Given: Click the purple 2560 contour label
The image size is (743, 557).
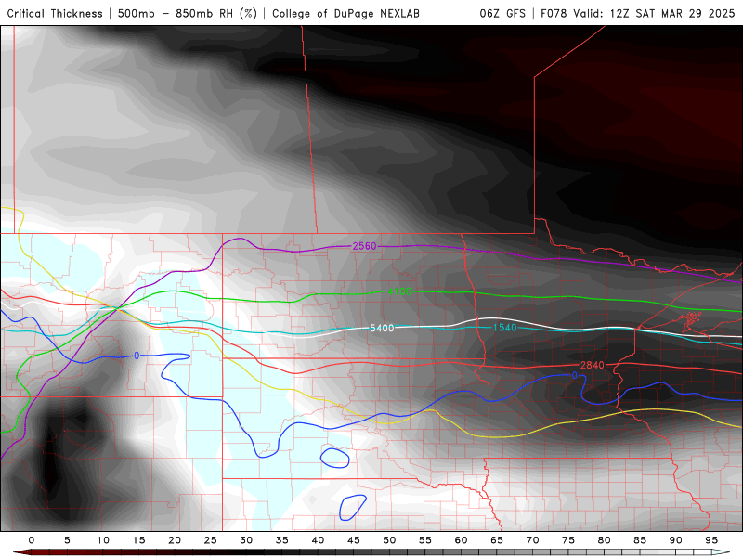Looking at the screenshot, I should 364,246.
